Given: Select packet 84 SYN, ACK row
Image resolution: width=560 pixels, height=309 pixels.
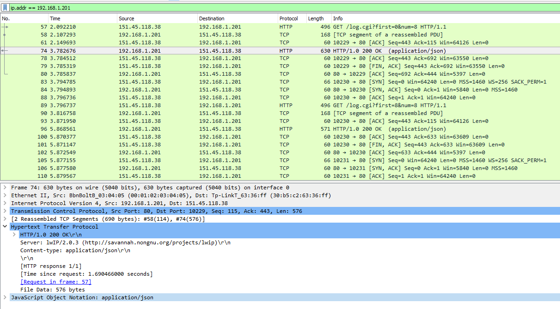Looking at the screenshot, I should [x=280, y=90].
